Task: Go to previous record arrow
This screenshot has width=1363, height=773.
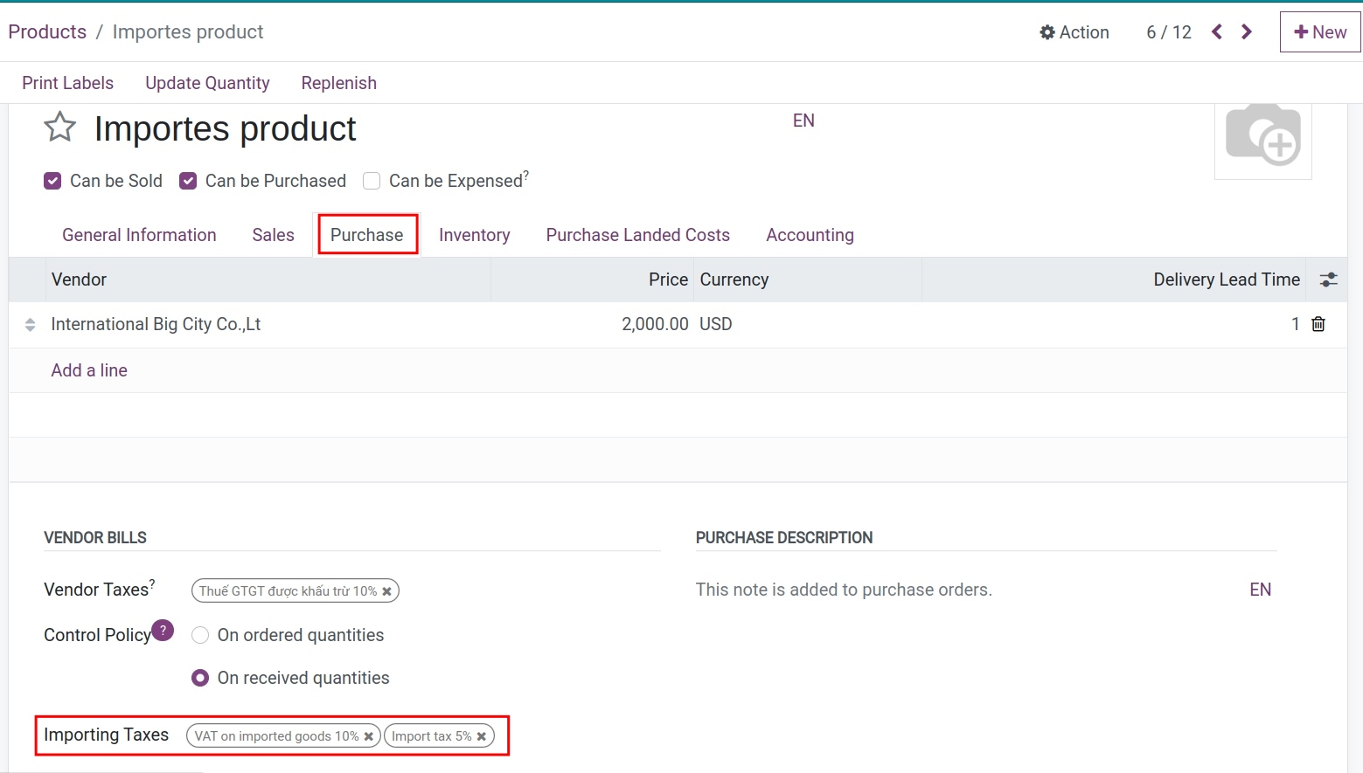Action: pos(1217,32)
